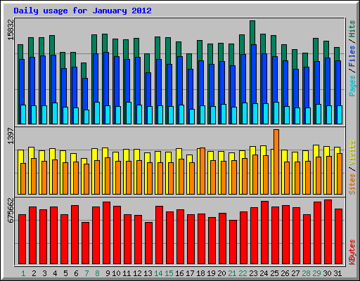Click the cyan "Pages" legend label
The width and height of the screenshot is (360, 281).
pos(352,86)
